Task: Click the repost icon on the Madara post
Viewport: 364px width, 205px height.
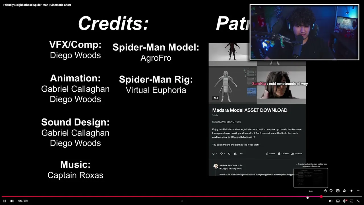Action: pos(229,154)
